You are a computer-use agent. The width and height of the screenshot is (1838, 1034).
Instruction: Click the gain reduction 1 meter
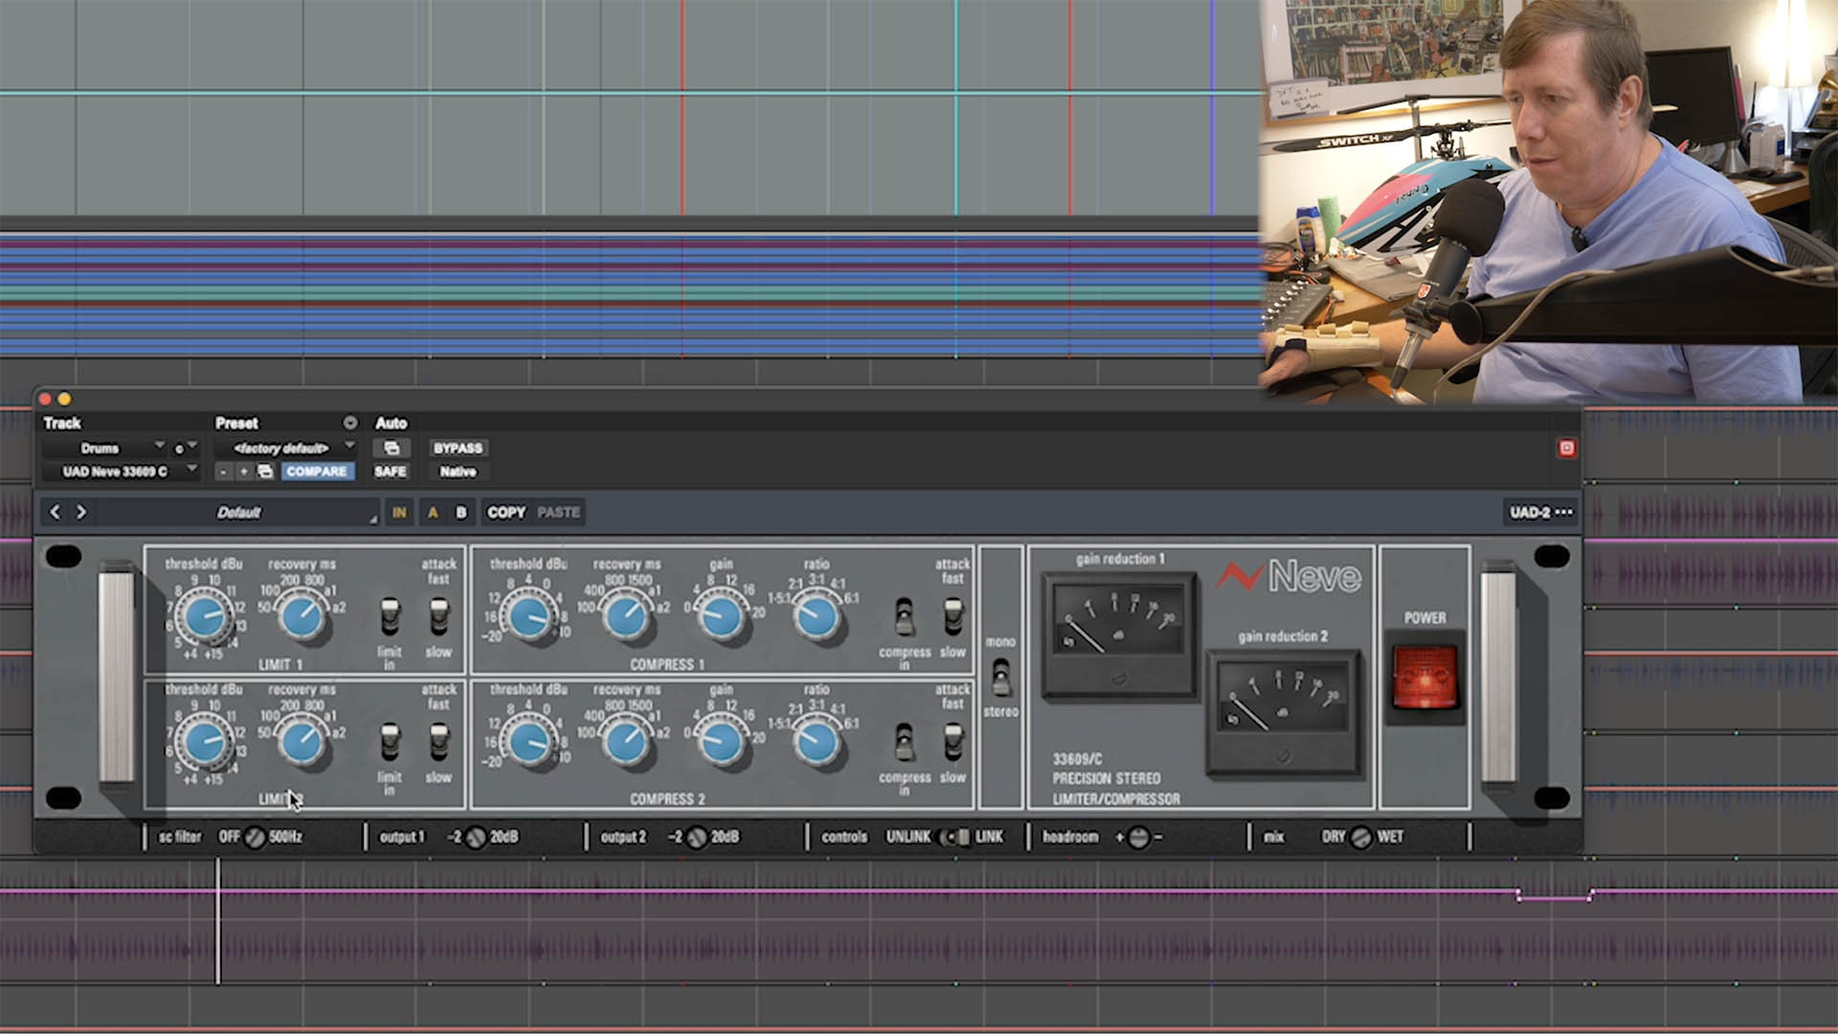tap(1118, 635)
